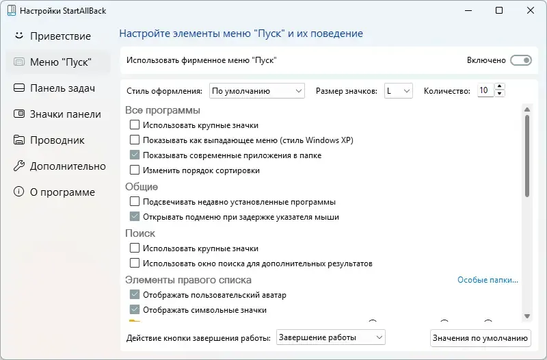The height and width of the screenshot is (360, 547).
Task: Minimize the Настройки StartAllBack window
Action: [x=468, y=10]
